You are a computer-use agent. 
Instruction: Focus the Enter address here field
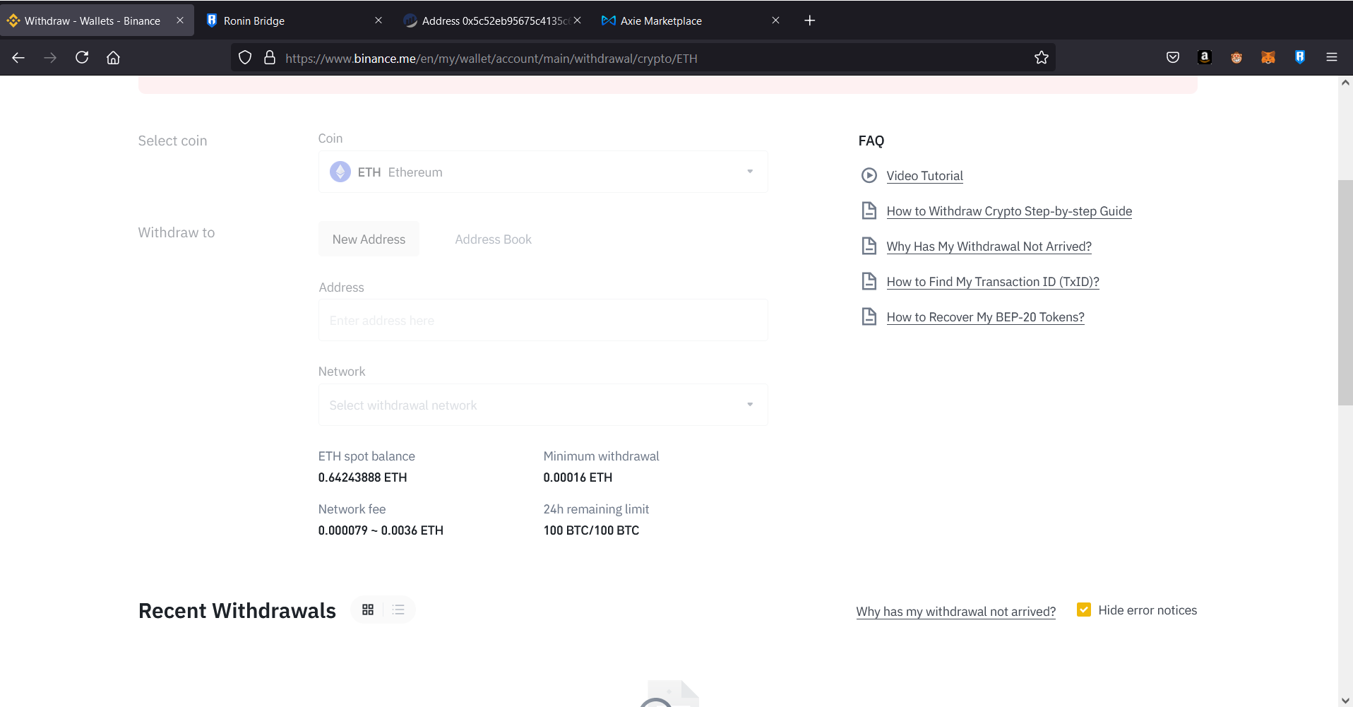[543, 320]
